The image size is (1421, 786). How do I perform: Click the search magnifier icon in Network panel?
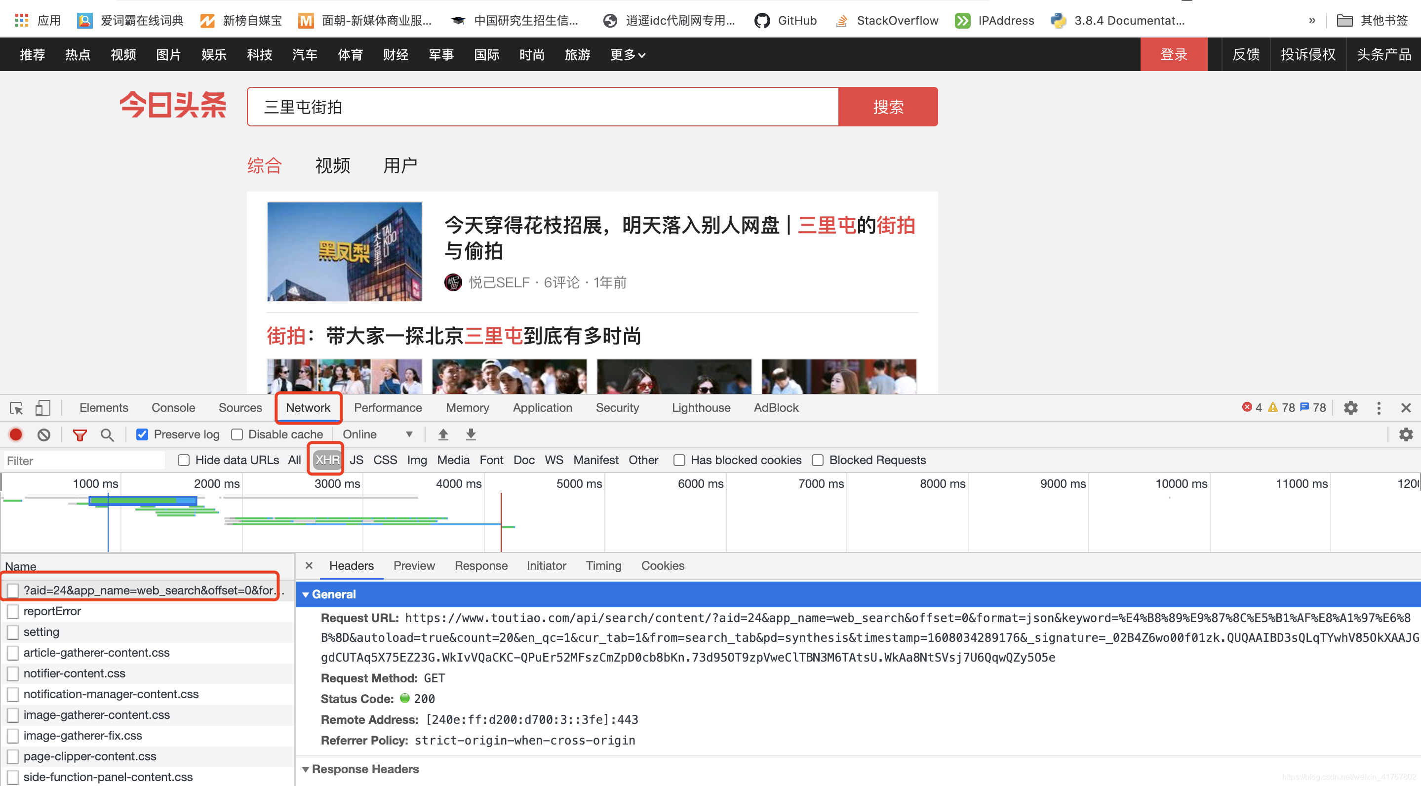(x=107, y=434)
